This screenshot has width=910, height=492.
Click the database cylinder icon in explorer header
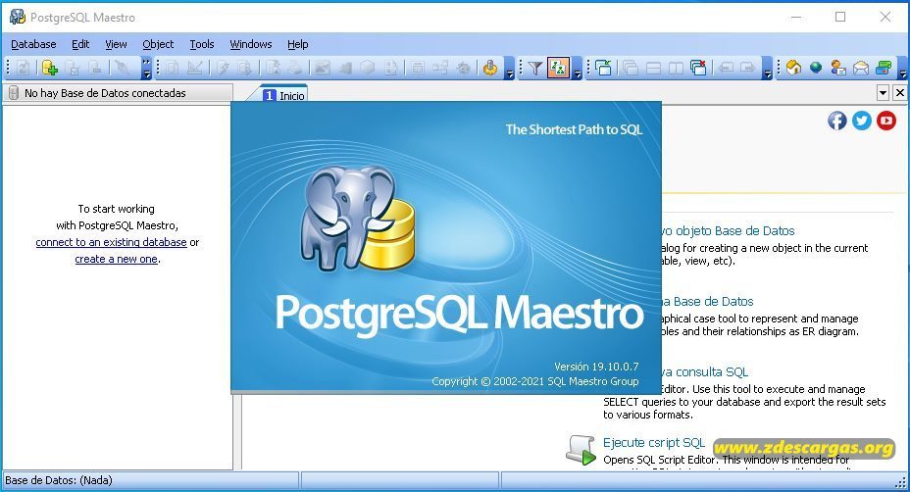coord(14,93)
